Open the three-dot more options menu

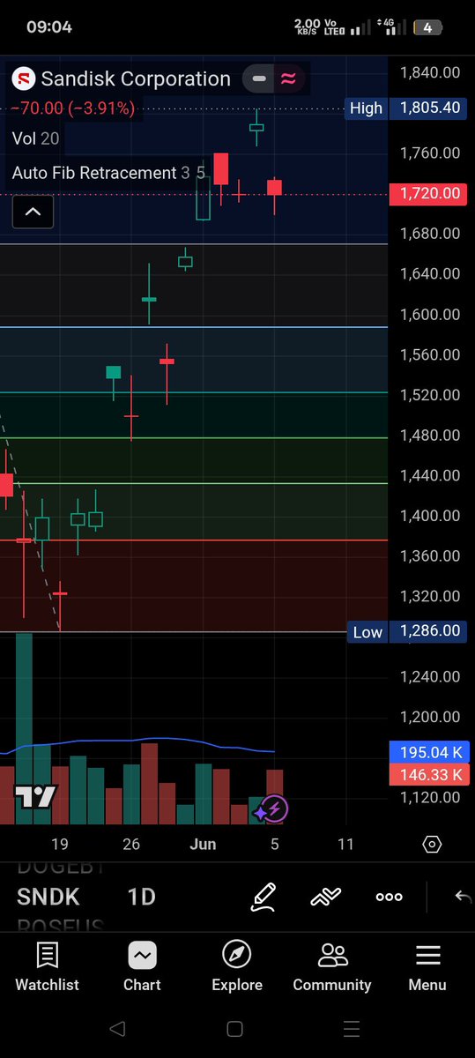[389, 897]
